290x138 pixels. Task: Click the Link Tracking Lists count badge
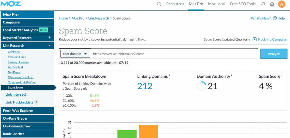click(37, 102)
